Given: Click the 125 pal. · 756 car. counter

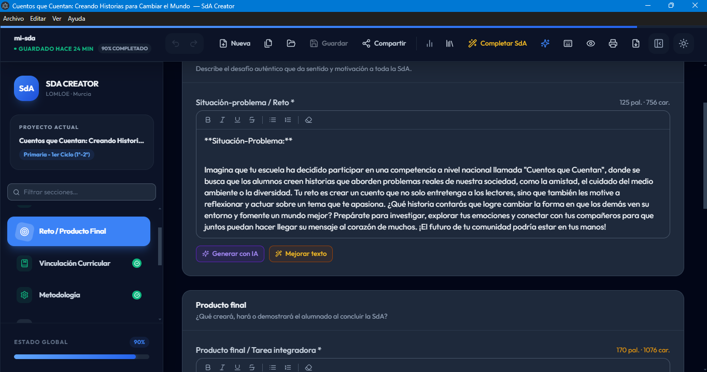Looking at the screenshot, I should point(644,103).
